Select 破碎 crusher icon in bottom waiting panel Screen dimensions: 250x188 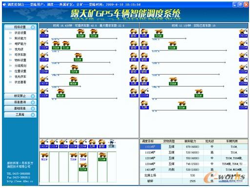pos(102,144)
